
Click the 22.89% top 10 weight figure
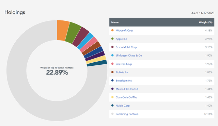(x=57, y=73)
